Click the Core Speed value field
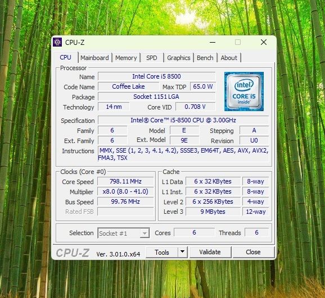Screen dimensions: 325x298 click(x=125, y=181)
